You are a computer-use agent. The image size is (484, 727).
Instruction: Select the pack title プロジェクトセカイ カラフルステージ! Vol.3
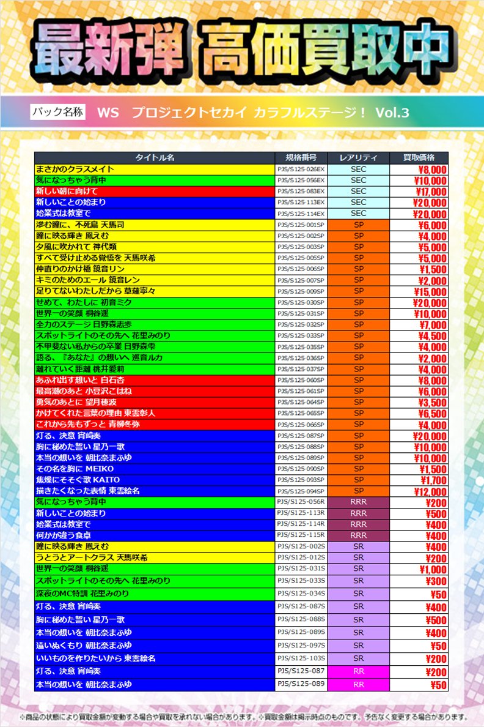click(271, 113)
